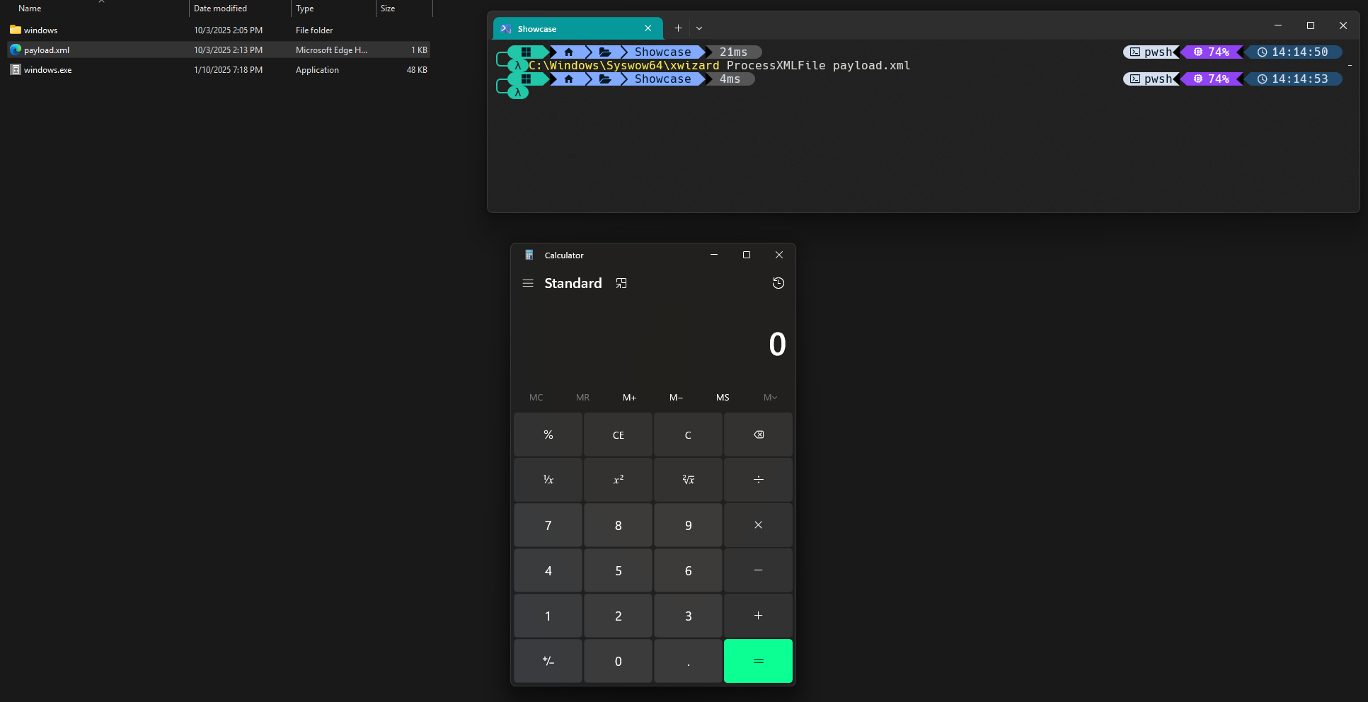Open the Calculator navigation hamburger menu

point(528,283)
